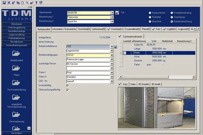Switch to Information / Dokumente tab
The image size is (203, 135).
(64, 29)
